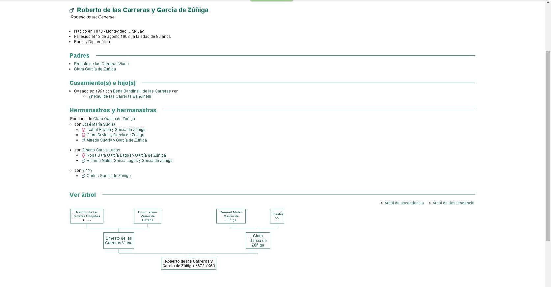Open father Ernesto de las Carreras Viana link

coord(101,64)
